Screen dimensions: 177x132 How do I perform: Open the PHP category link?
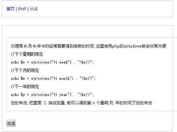click(22, 9)
